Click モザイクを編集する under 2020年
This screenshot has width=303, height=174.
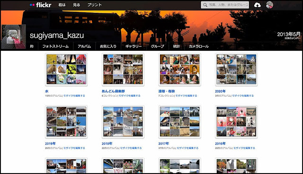pos(243,96)
